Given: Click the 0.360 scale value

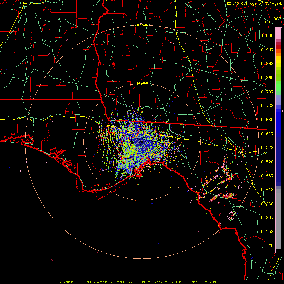Looking at the screenshot, I should point(267,204).
